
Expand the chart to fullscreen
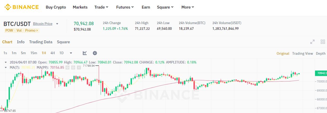[x=312, y=42]
